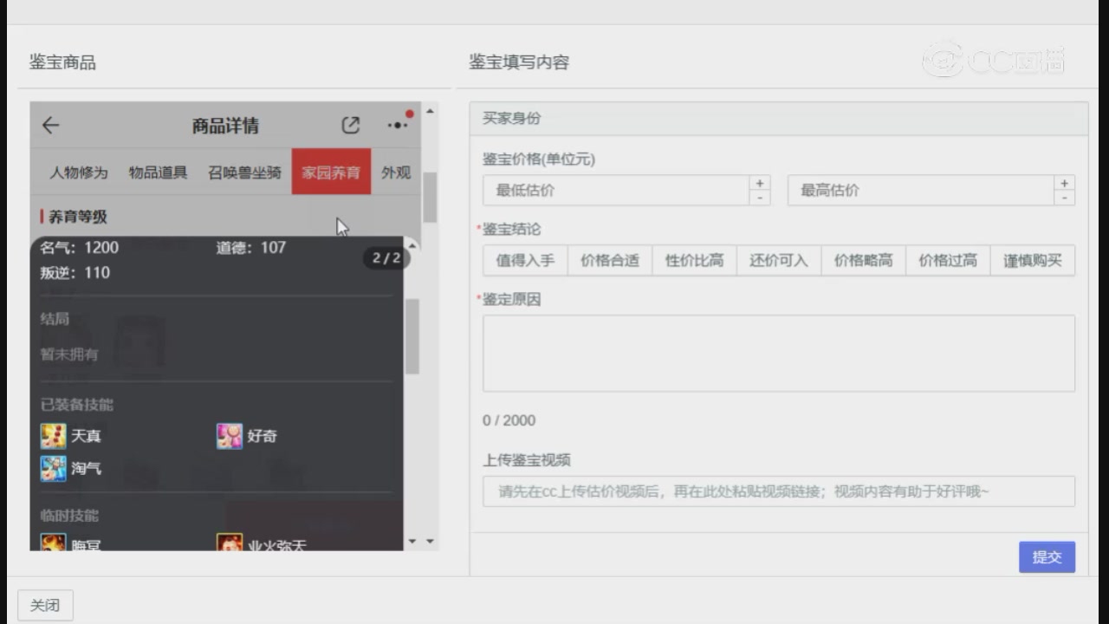This screenshot has height=624, width=1109.
Task: Switch to 召唤兽坐骑 tab
Action: click(245, 172)
